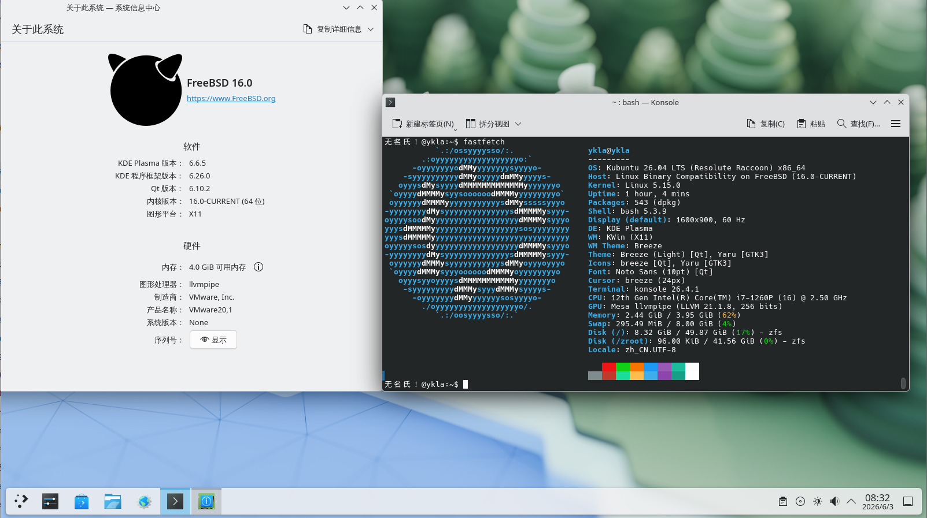
Task: Click the 关于此系统 page heading
Action: coord(38,29)
